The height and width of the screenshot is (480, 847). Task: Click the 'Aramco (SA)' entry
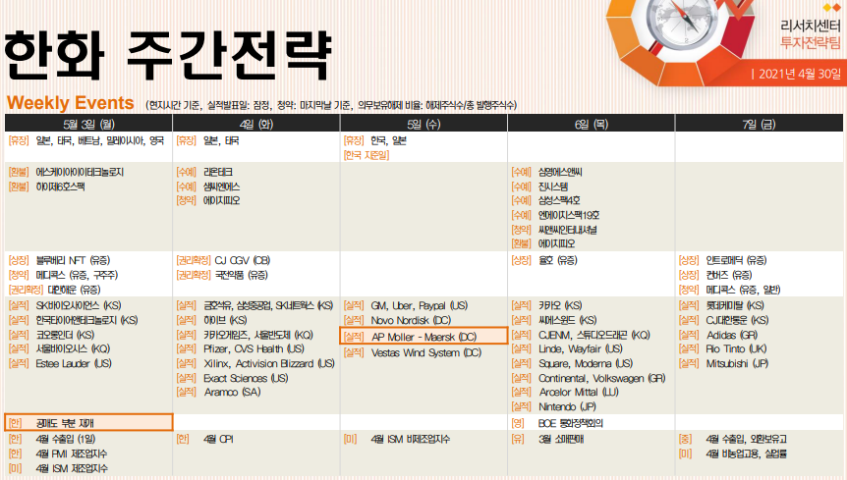coord(232,392)
